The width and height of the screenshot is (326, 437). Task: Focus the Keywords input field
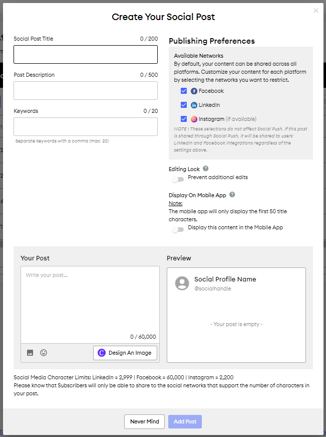[86, 127]
